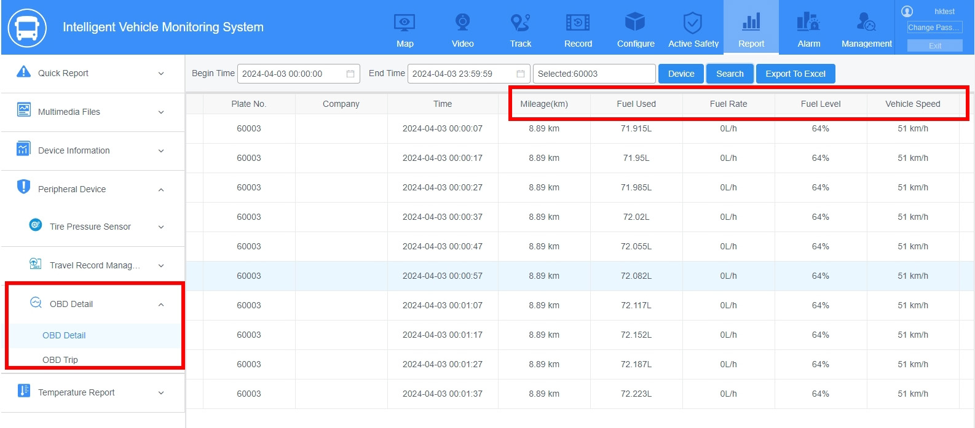Open the Begin Time calendar picker
Viewport: 975px width, 428px height.
[350, 74]
